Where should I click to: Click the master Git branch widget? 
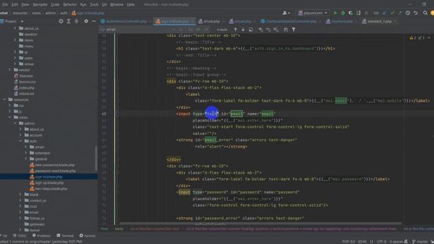[420, 241]
